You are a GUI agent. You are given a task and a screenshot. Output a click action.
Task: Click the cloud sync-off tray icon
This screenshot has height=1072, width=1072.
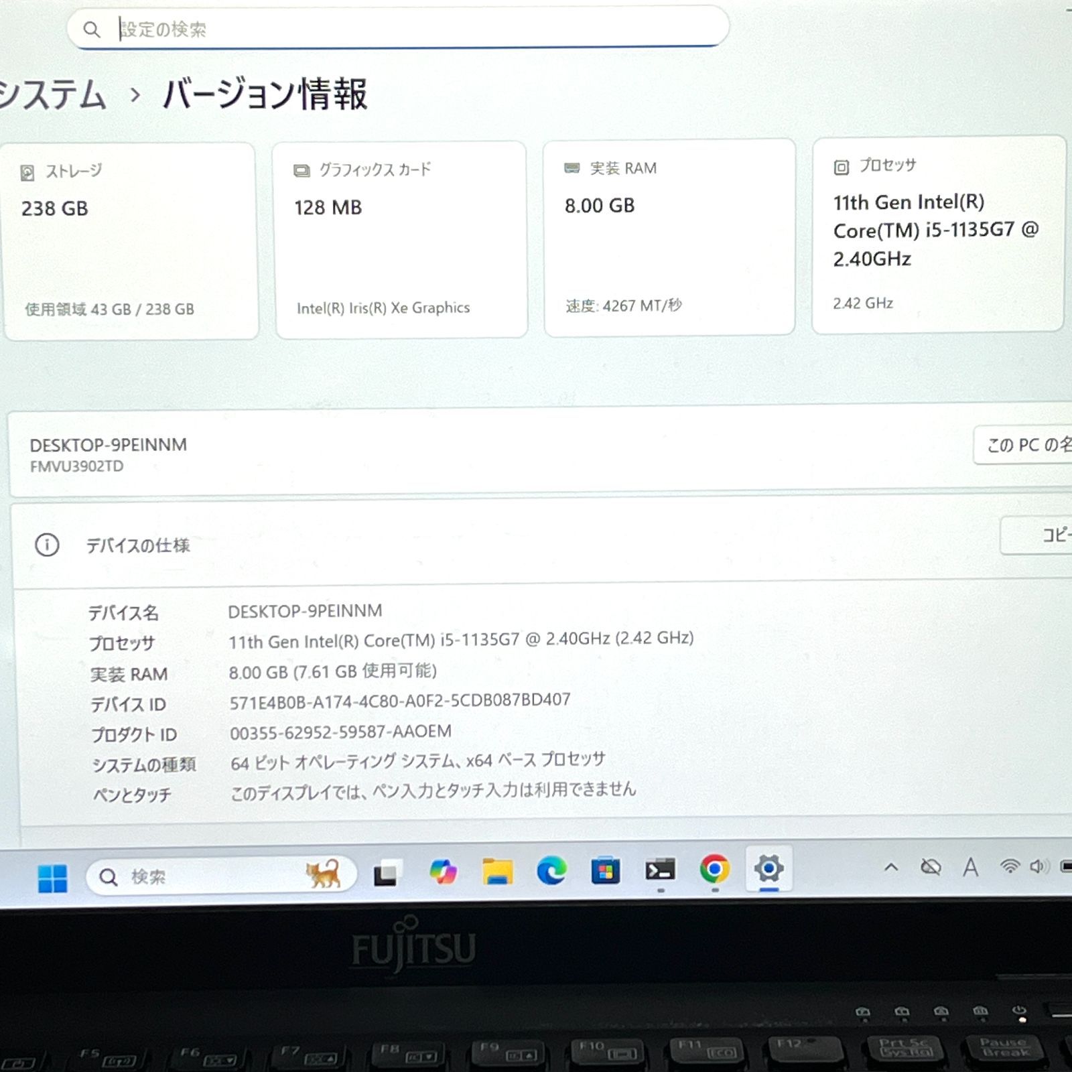click(931, 868)
